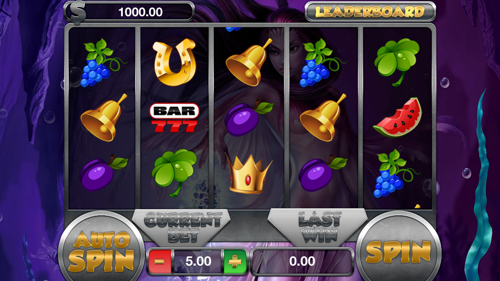The image size is (500, 281).
Task: Increase bet with the green plus button
Action: (x=235, y=262)
